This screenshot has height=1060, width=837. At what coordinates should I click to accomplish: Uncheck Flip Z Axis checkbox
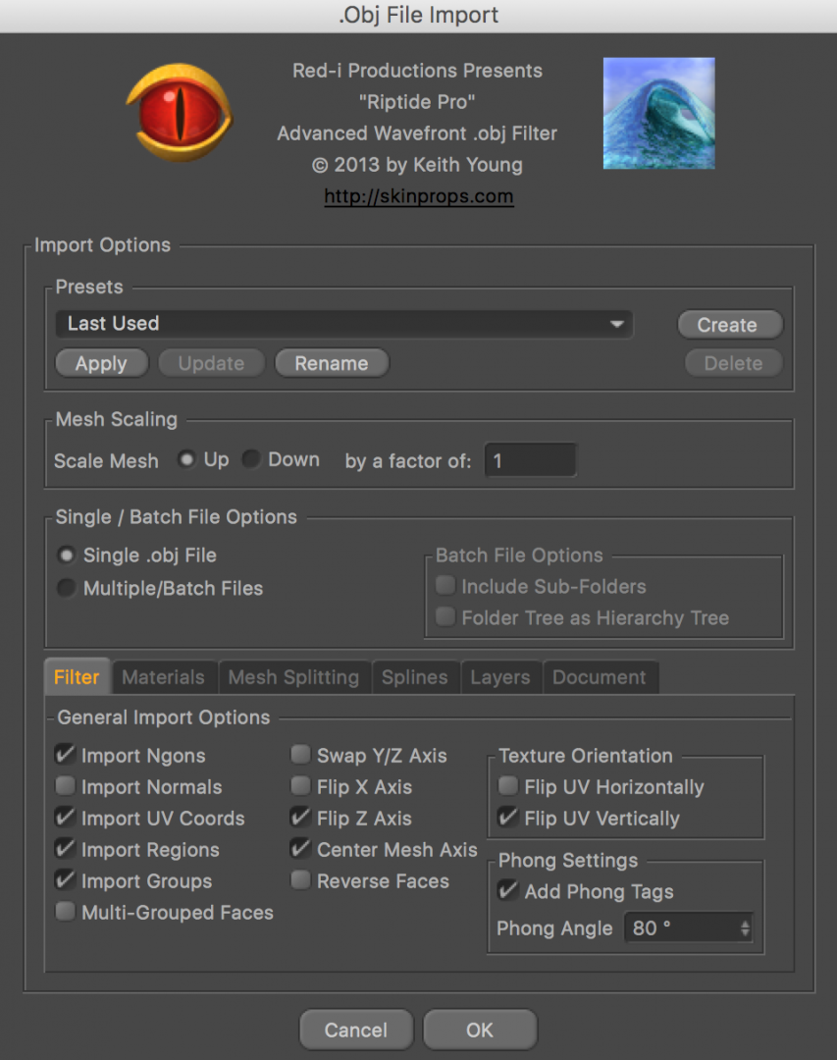(x=301, y=817)
